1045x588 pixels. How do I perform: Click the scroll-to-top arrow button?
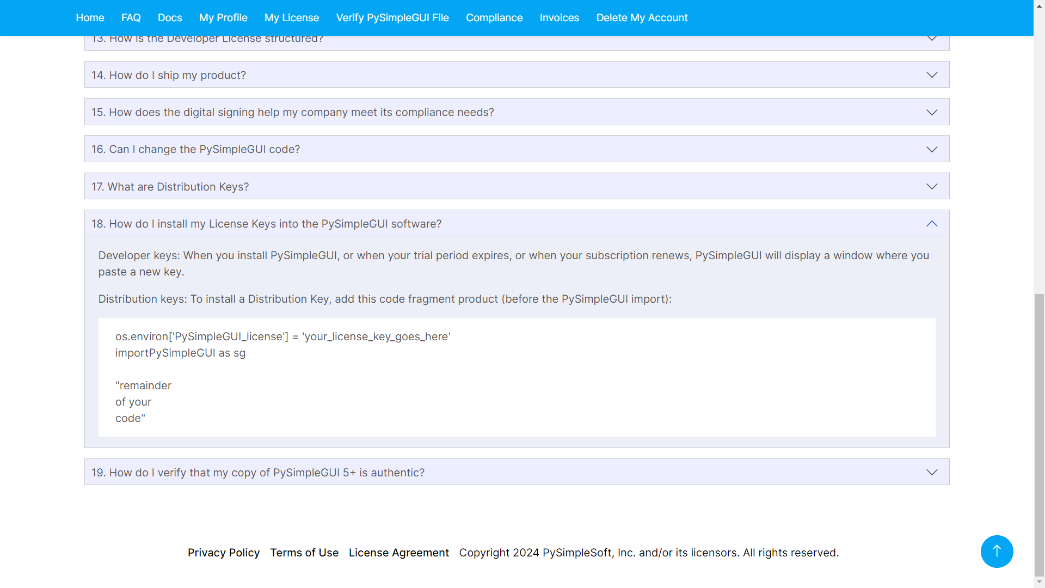coord(997,551)
